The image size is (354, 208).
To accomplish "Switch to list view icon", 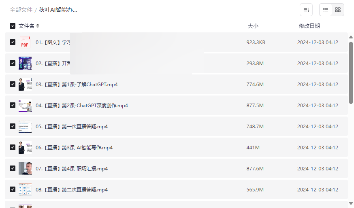I will pos(326,10).
